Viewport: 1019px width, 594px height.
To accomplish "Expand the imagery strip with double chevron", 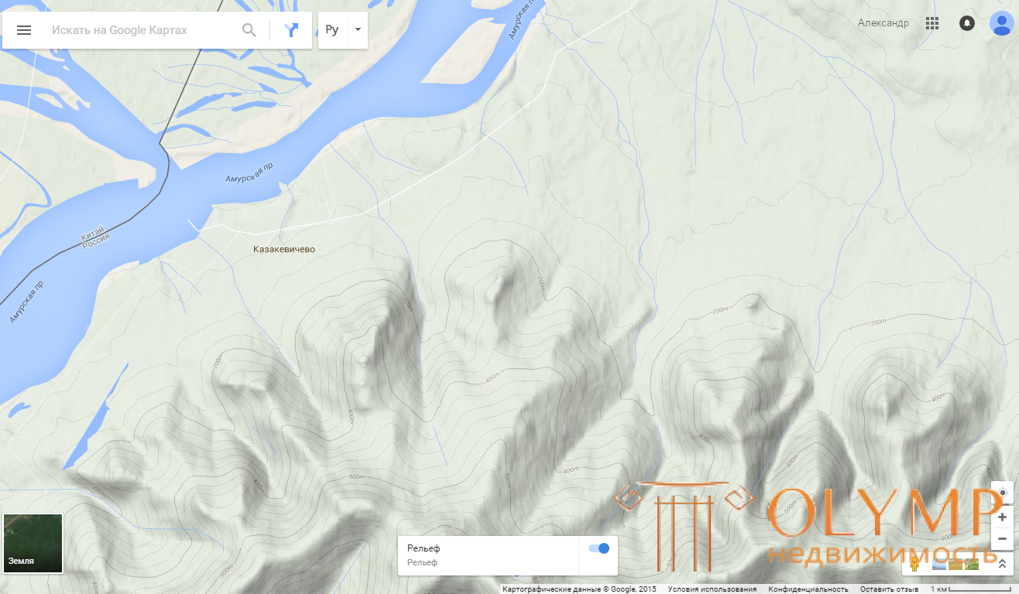I will pyautogui.click(x=1003, y=564).
